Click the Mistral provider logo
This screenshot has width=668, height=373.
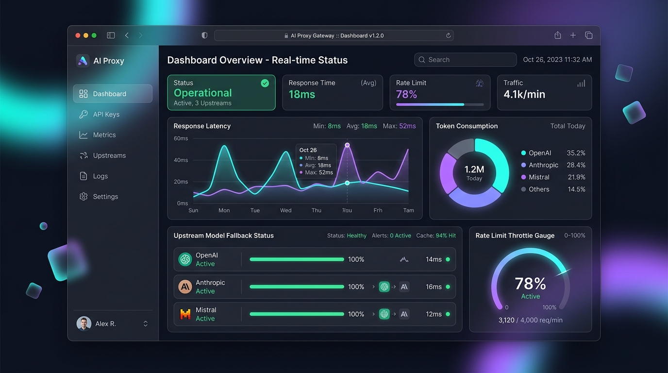pyautogui.click(x=185, y=314)
